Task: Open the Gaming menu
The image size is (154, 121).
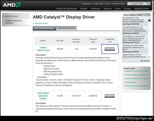Action: [x=127, y=9]
